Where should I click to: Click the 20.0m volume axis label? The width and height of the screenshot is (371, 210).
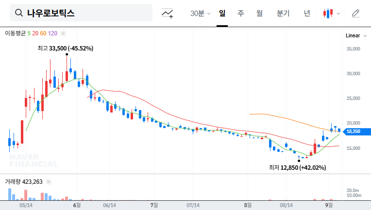[x=353, y=191]
